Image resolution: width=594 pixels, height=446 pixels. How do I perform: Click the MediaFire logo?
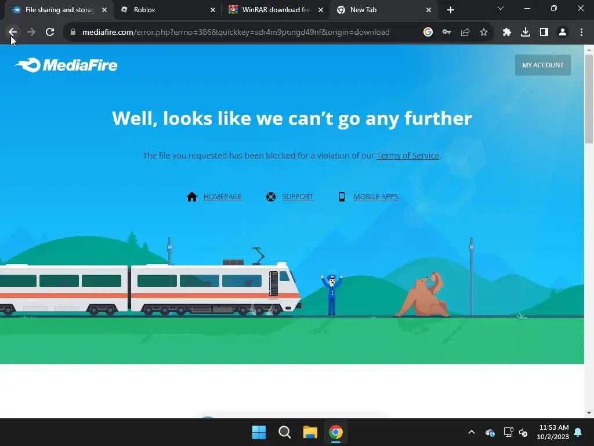66,65
